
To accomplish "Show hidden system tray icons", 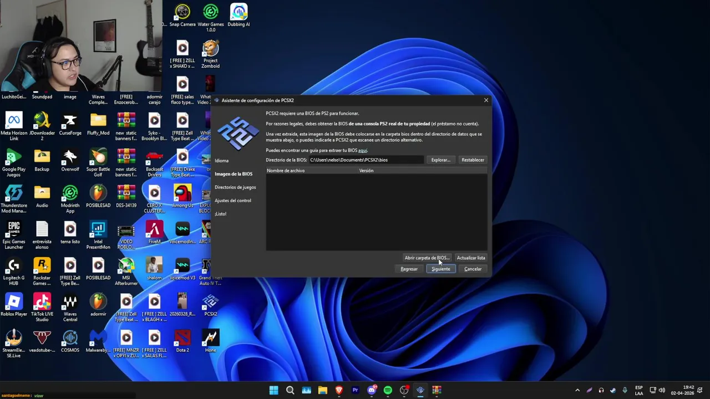I will tap(577, 390).
